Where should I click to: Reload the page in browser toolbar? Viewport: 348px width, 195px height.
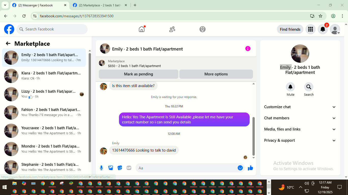(24, 16)
